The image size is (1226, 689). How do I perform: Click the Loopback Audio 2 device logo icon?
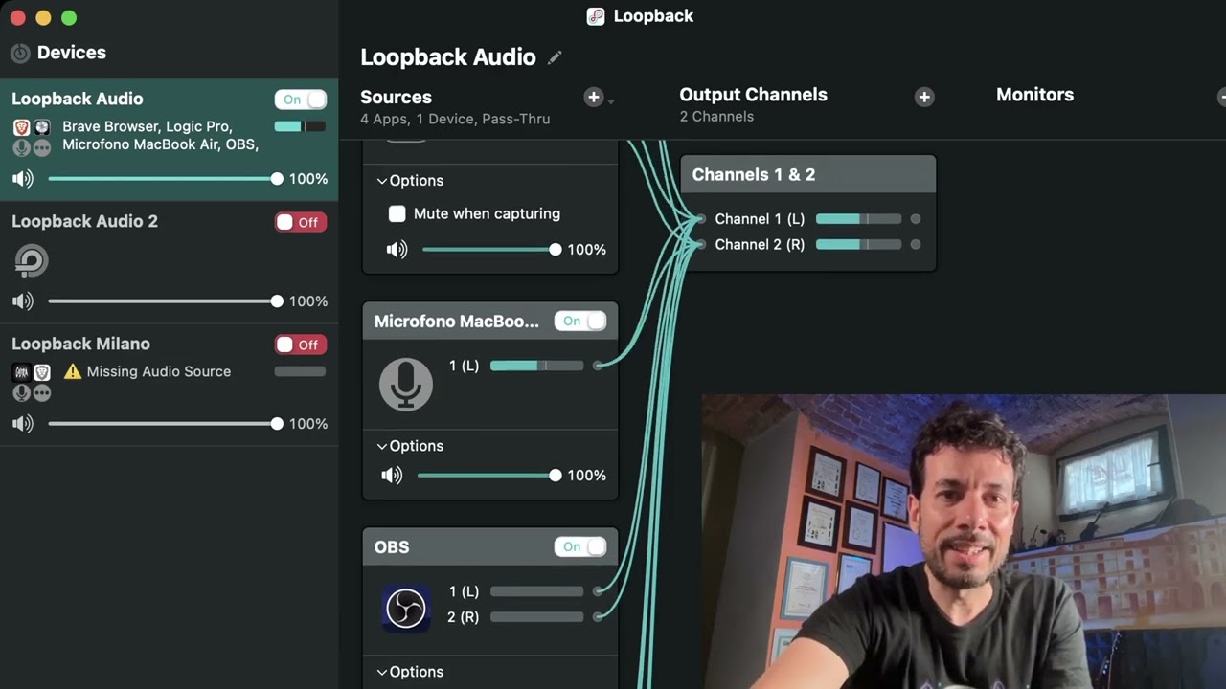[32, 260]
